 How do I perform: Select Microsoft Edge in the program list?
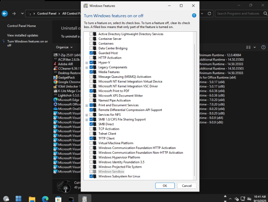(66, 100)
